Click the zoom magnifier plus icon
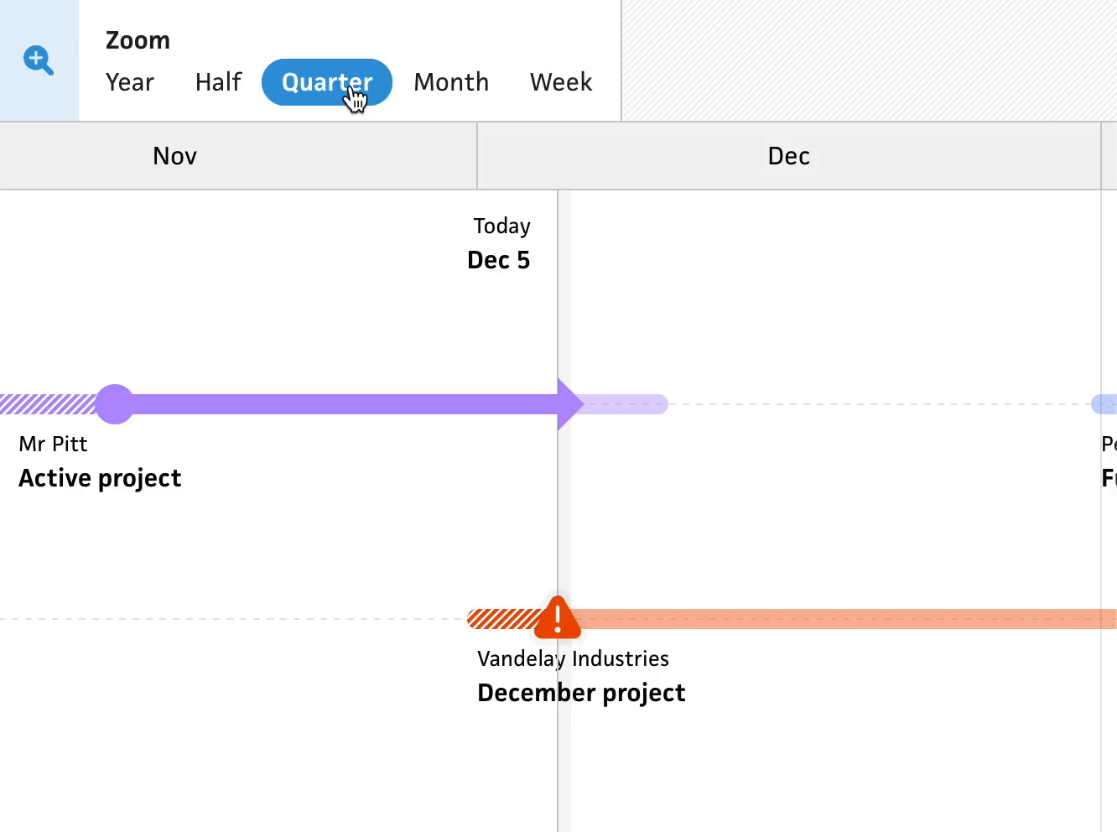The width and height of the screenshot is (1117, 832). 39,60
